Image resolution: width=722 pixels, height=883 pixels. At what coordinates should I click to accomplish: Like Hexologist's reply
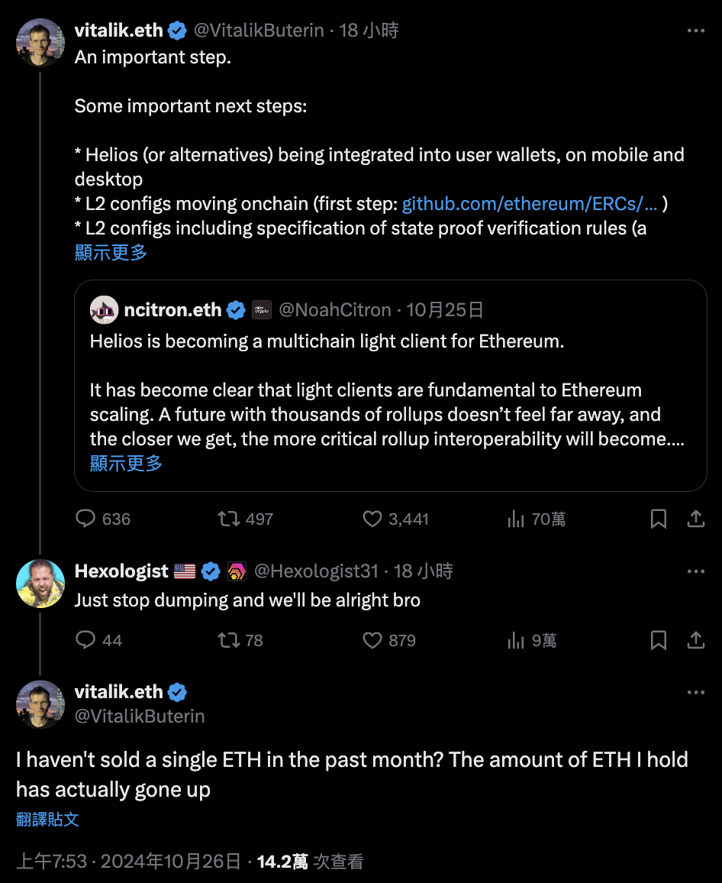point(372,640)
